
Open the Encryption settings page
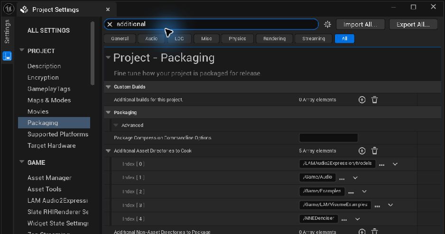tap(43, 77)
